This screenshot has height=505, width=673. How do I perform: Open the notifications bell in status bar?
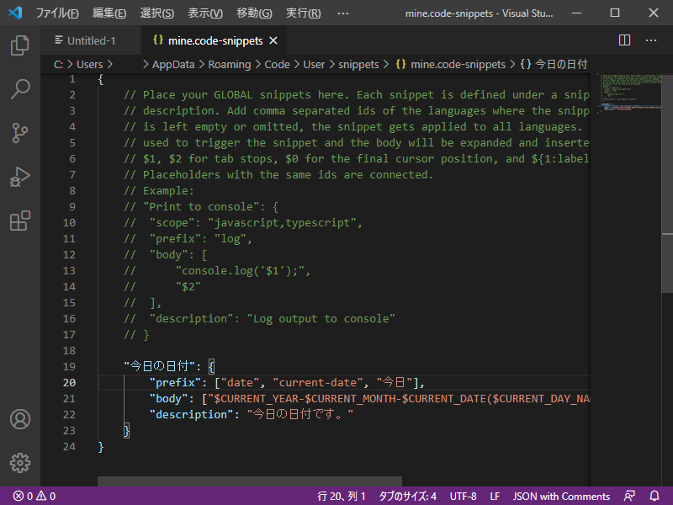pos(654,496)
